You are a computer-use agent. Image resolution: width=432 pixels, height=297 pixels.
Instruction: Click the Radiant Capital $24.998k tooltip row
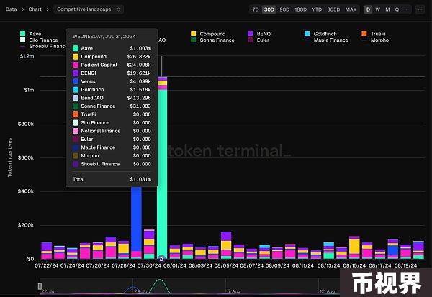[x=112, y=65]
